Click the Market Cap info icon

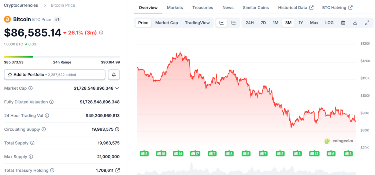point(30,88)
